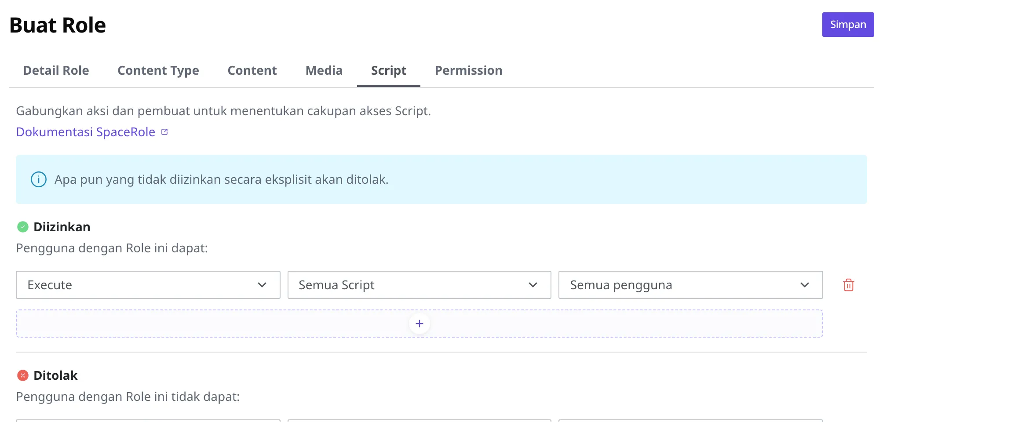Open the Permission tab
This screenshot has width=1036, height=422.
point(468,70)
